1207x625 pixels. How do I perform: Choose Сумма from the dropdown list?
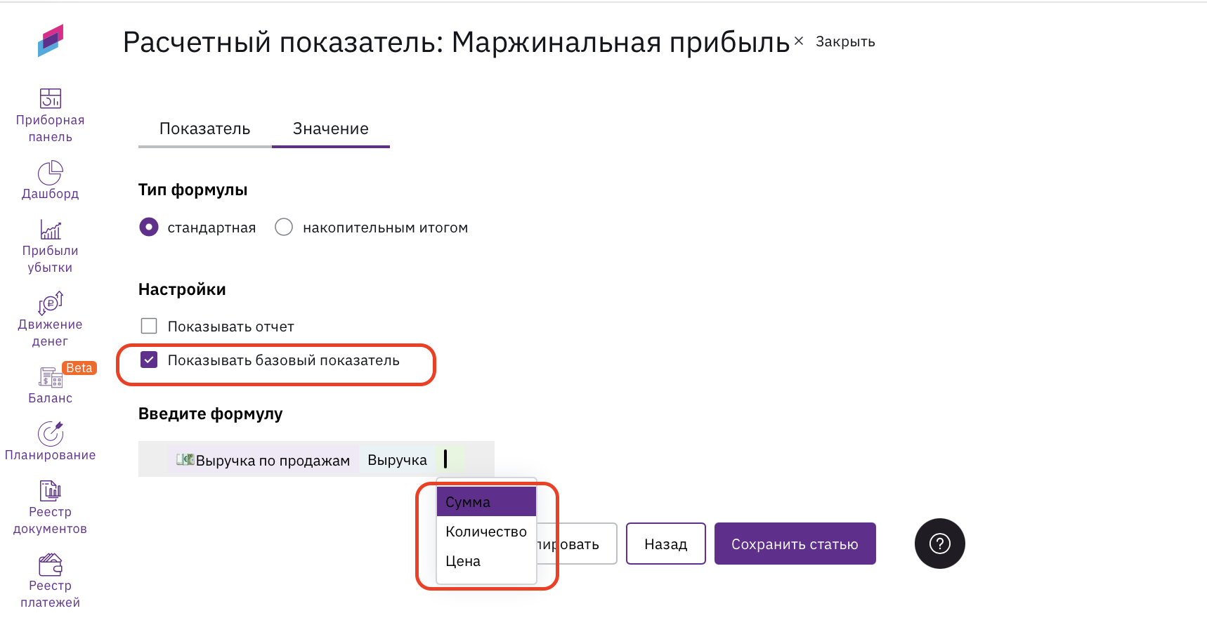tap(486, 502)
